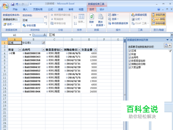Open the 到期应收日 column filter dropdown
Screen dimensions: 173x130
click(x=79, y=50)
